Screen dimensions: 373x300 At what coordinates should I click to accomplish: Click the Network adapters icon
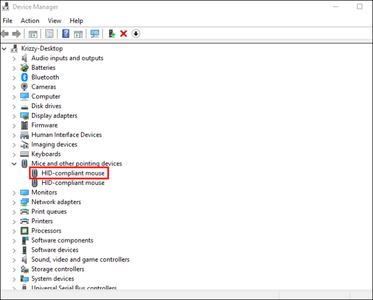pyautogui.click(x=24, y=202)
